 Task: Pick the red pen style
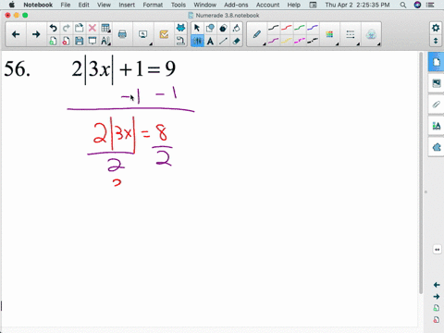pos(287,28)
